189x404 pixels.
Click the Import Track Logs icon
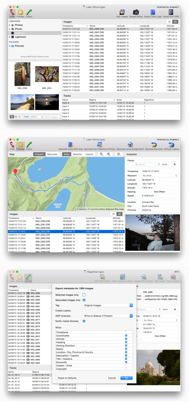[153, 12]
